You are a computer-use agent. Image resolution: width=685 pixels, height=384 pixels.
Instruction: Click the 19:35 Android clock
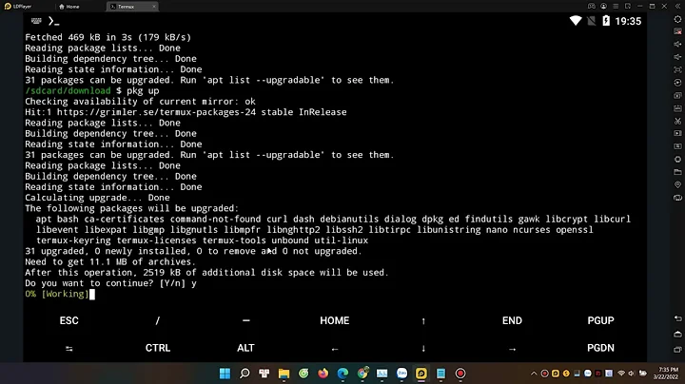628,21
